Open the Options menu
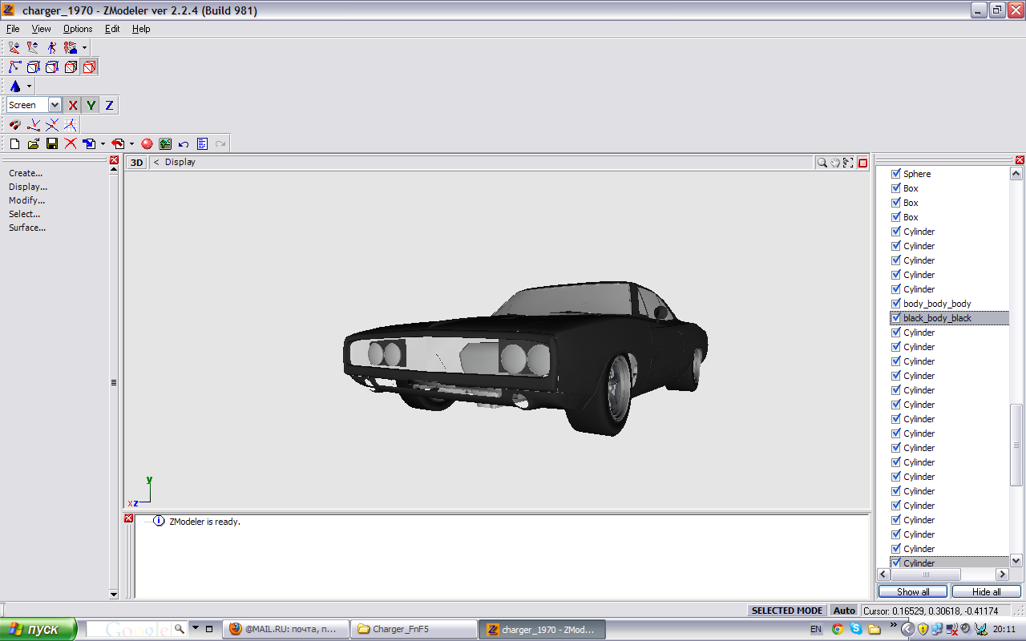The height and width of the screenshot is (641, 1026). [x=78, y=29]
